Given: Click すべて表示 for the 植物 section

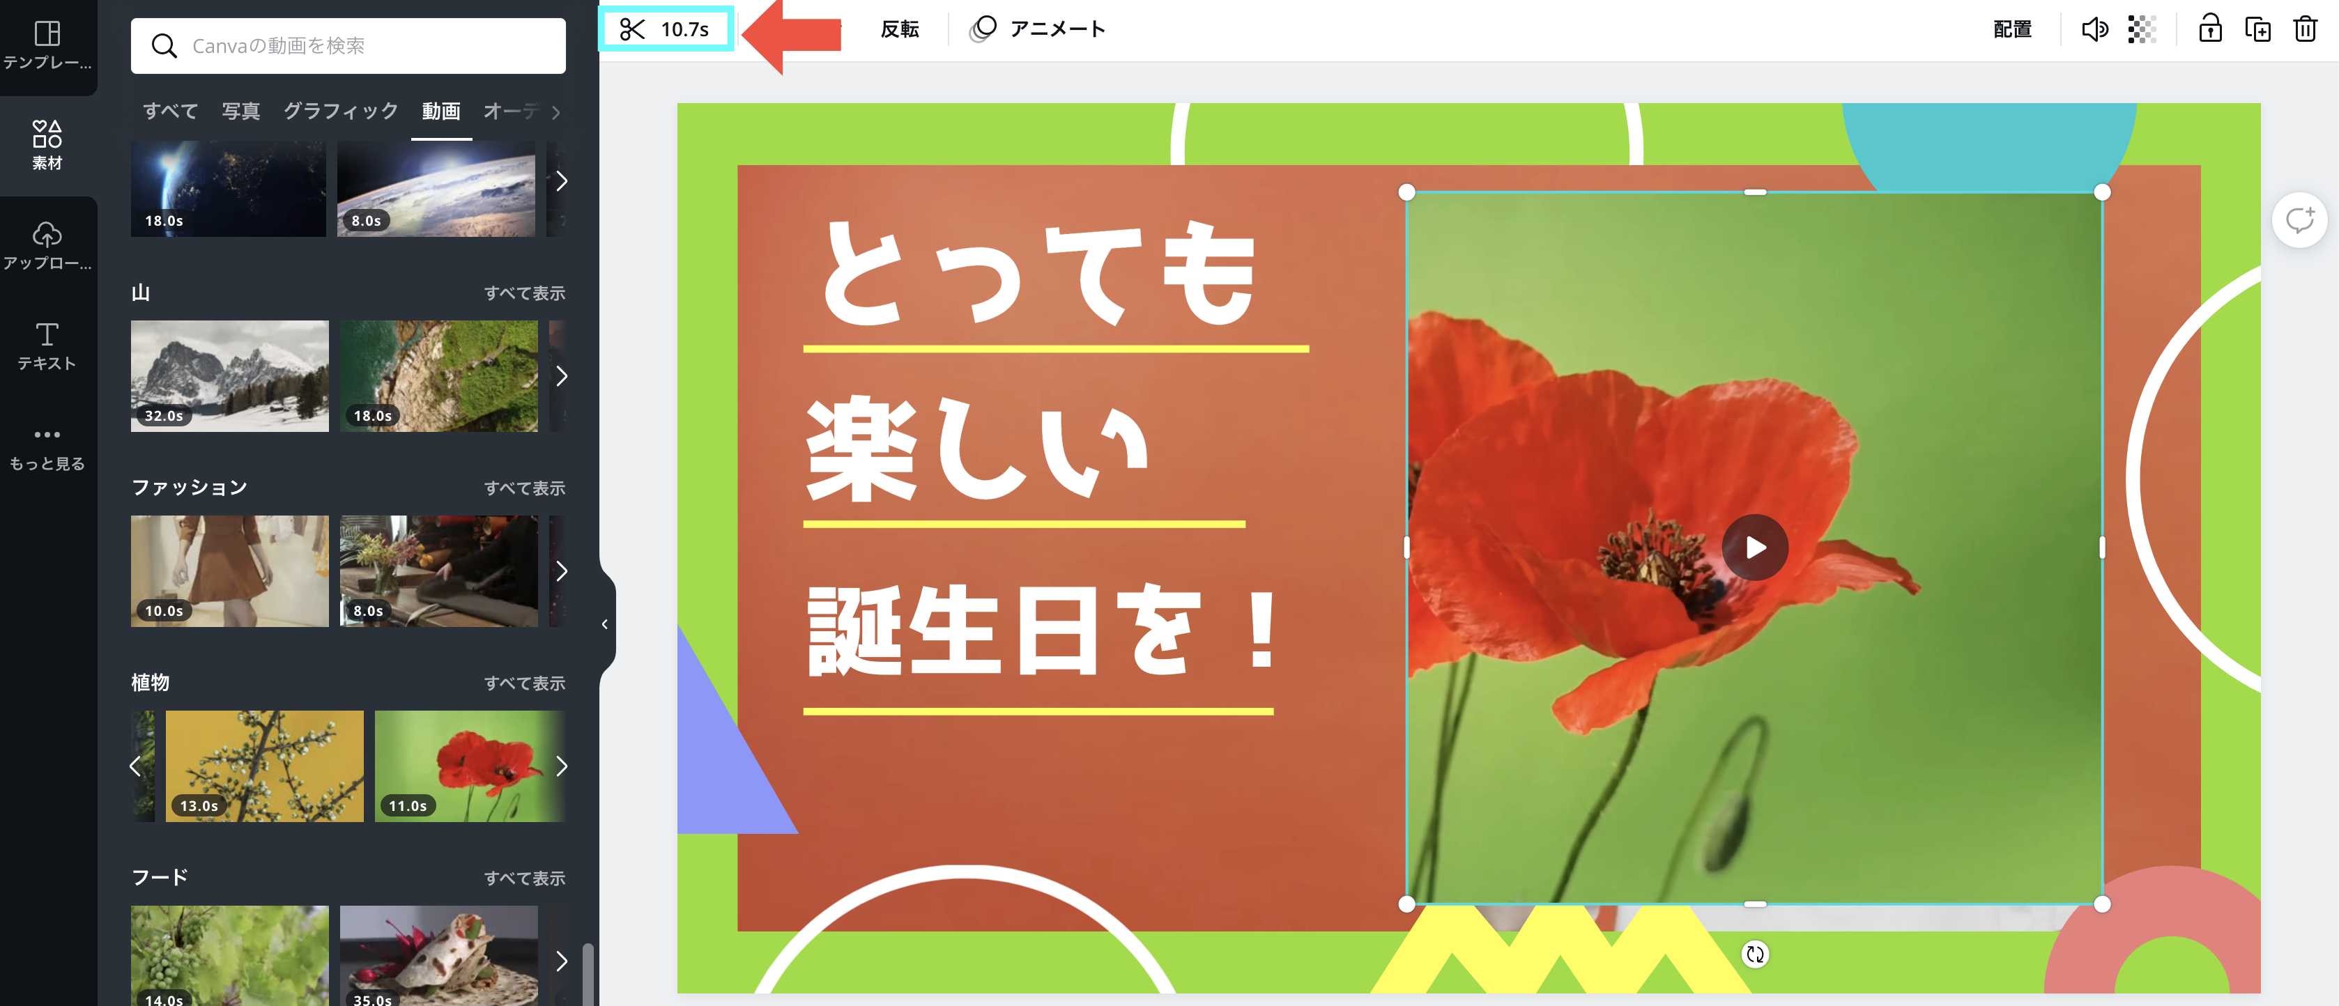Looking at the screenshot, I should click(x=524, y=683).
